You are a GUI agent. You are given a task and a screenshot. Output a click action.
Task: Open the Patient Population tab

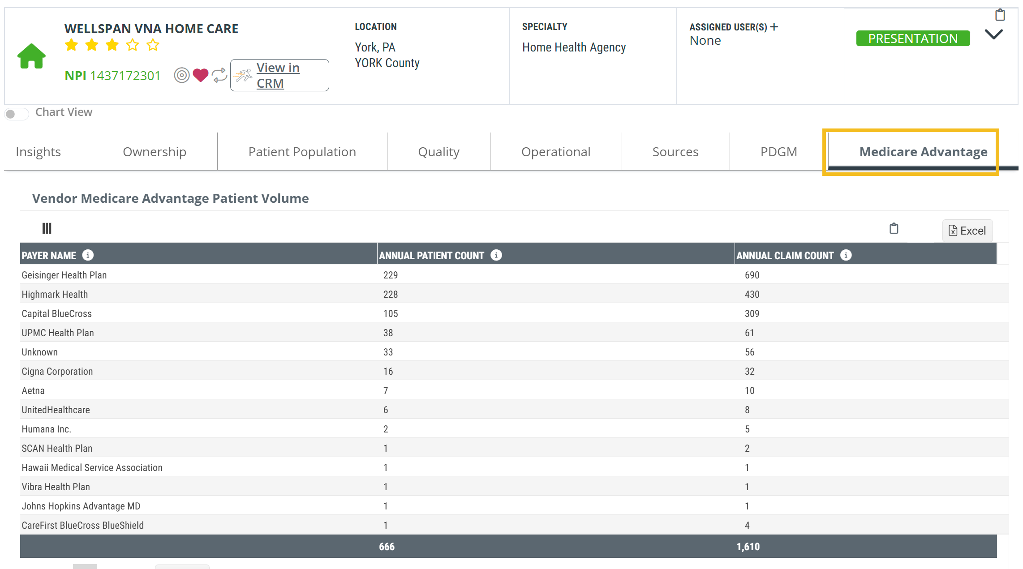tap(302, 152)
